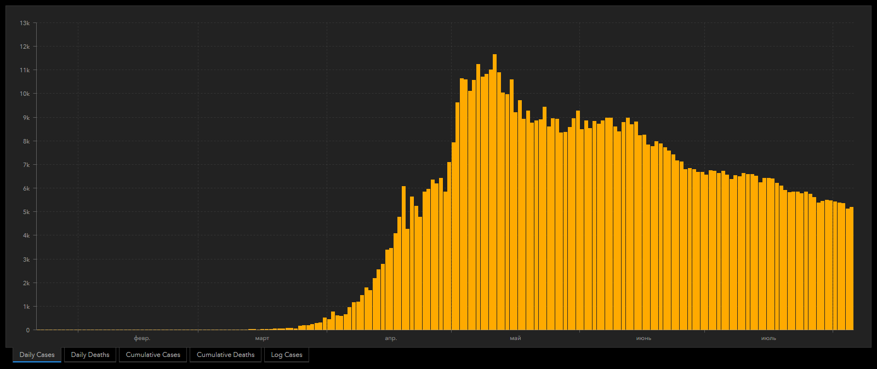This screenshot has width=877, height=369.
Task: Click the '1k' y-axis label
Action: [x=26, y=307]
